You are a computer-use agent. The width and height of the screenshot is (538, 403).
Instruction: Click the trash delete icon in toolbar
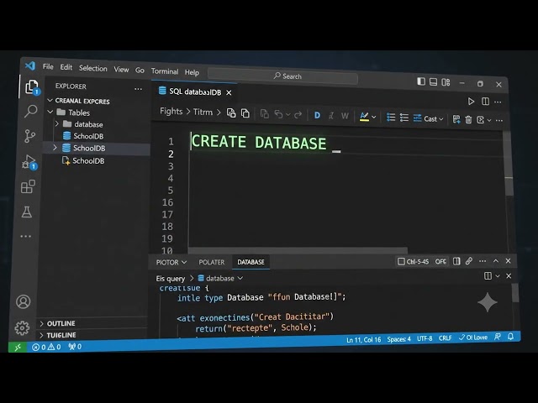468,119
